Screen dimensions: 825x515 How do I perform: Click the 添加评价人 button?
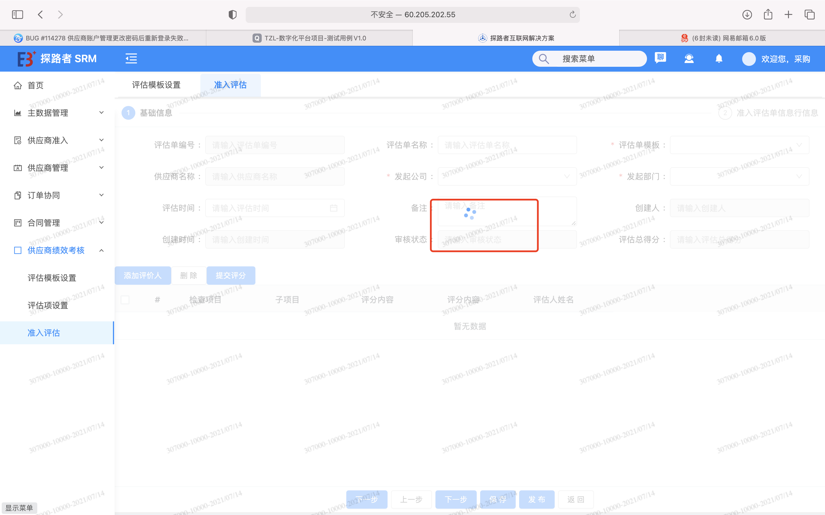(x=142, y=276)
